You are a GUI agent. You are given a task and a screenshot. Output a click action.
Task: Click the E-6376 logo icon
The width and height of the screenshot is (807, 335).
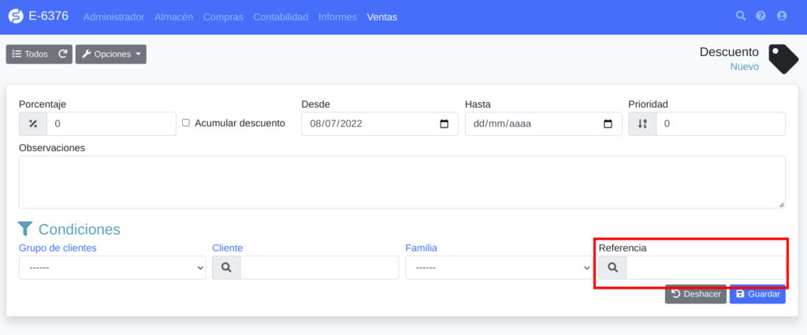coord(16,17)
